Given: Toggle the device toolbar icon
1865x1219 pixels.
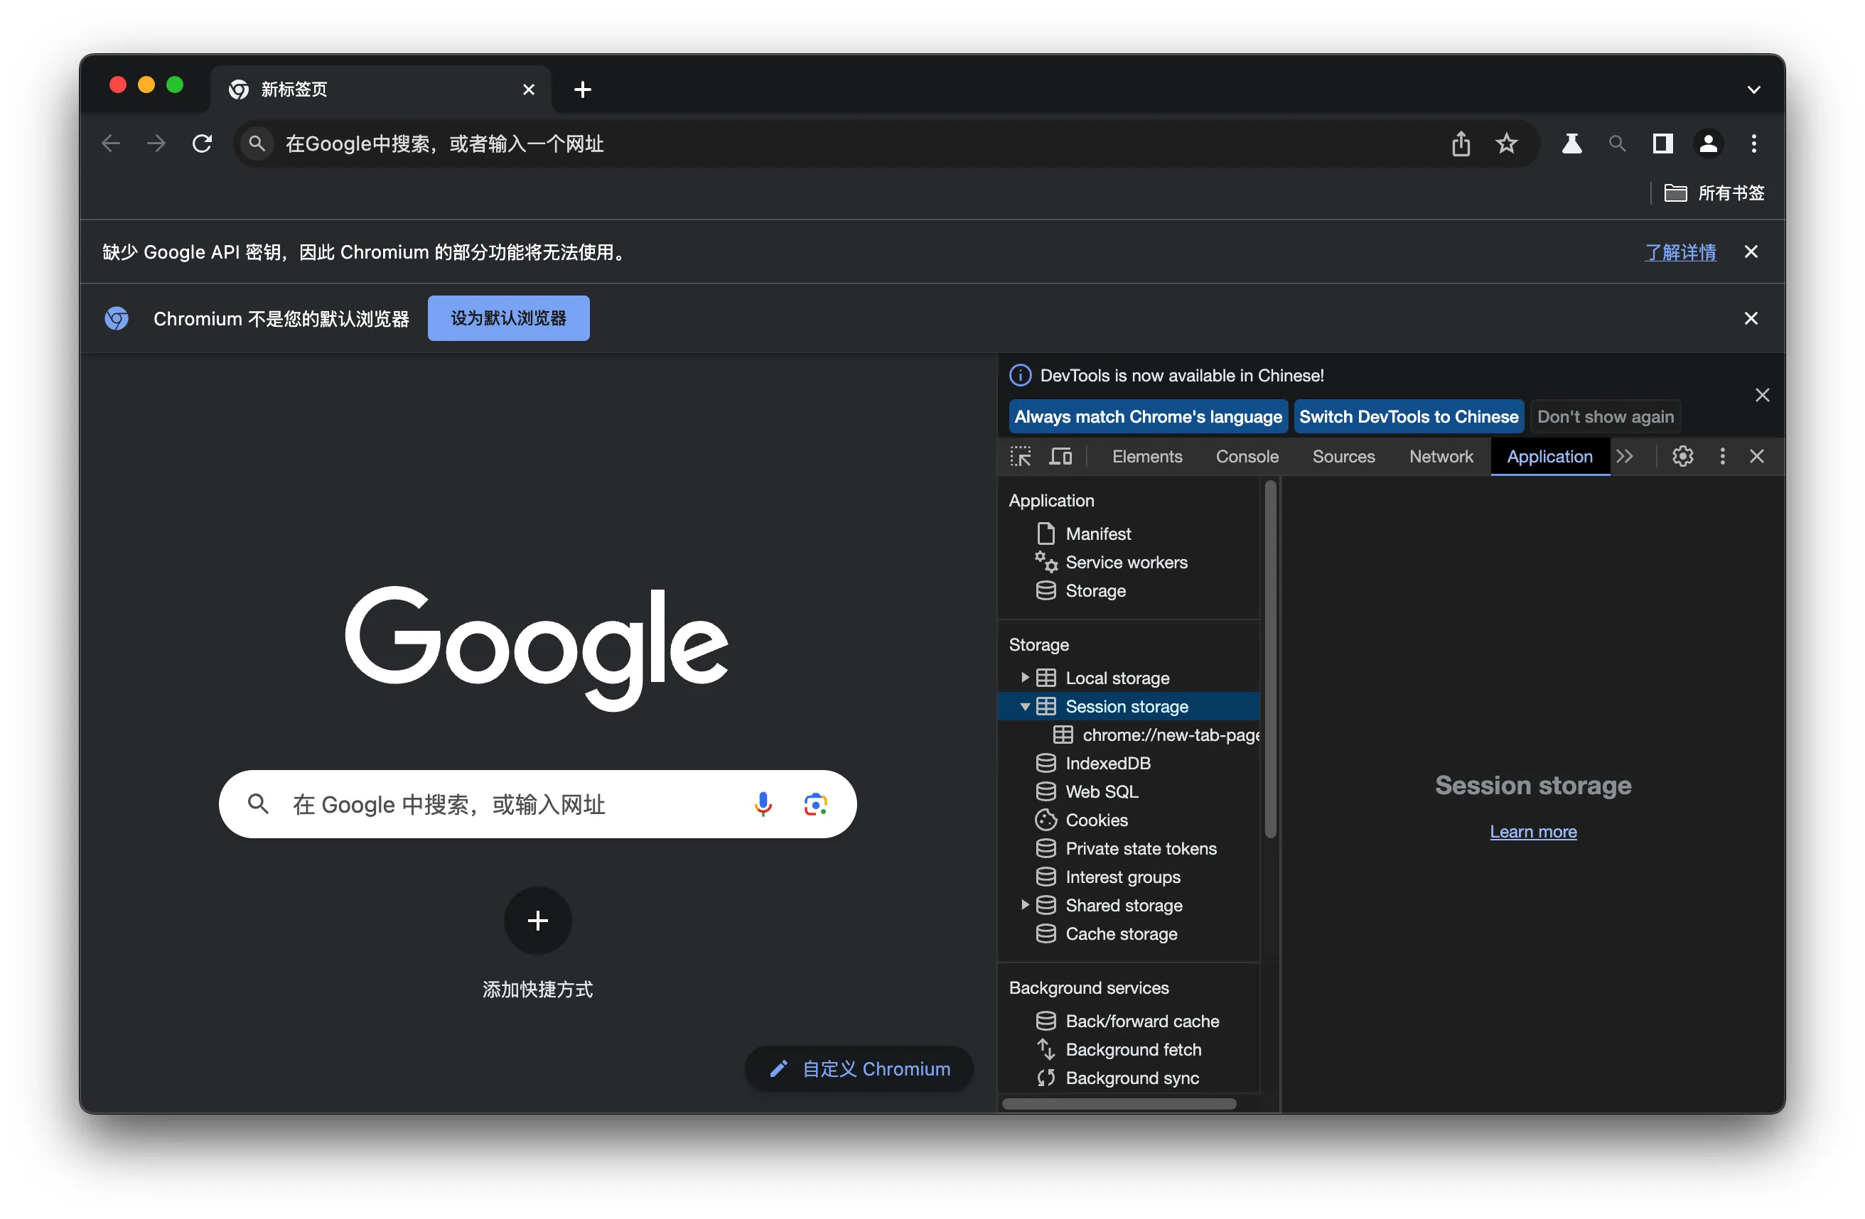Looking at the screenshot, I should click(x=1060, y=456).
